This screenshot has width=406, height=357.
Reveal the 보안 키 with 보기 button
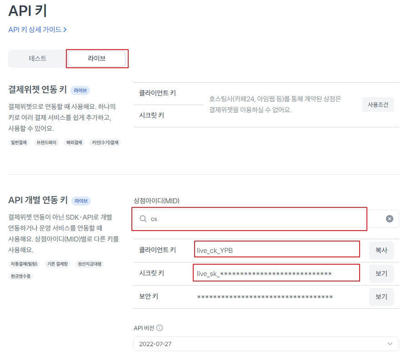coord(381,297)
